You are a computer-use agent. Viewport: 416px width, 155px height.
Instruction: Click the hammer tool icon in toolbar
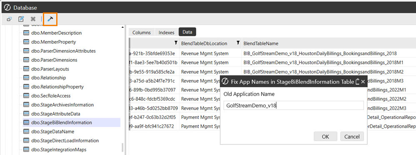click(x=50, y=19)
